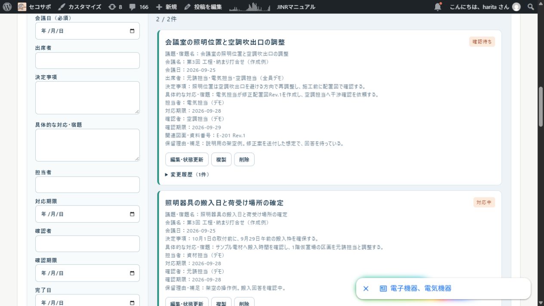Click the 関連図面・資料番号：E-201 Rev.1 line
This screenshot has height=306, width=544.
pos(205,135)
